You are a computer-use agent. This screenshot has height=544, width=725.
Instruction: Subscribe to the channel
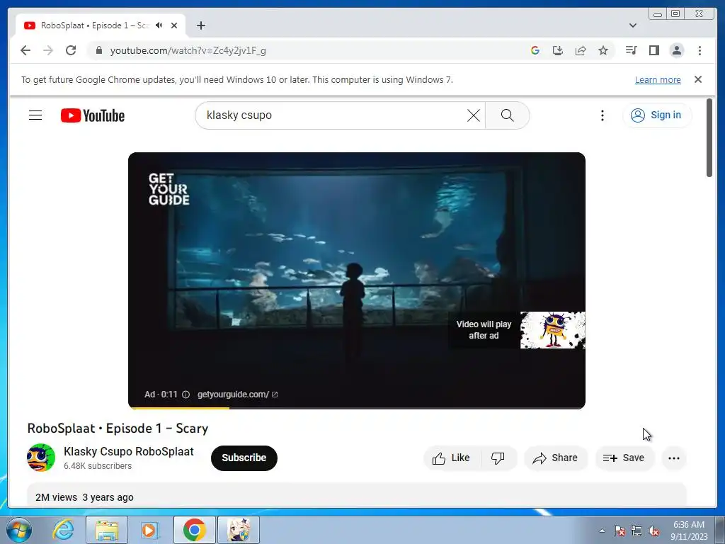tap(244, 458)
